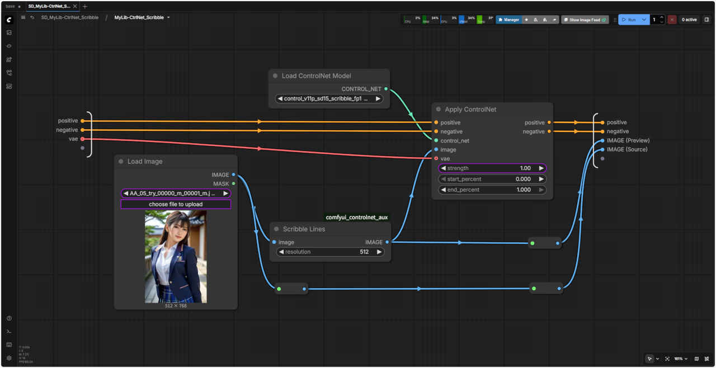
Task: Click the undo arrow in the breadcrumb bar
Action: click(x=32, y=18)
